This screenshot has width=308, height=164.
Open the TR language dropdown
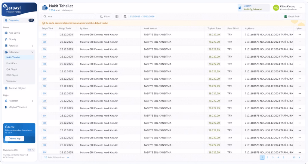coord(31,150)
